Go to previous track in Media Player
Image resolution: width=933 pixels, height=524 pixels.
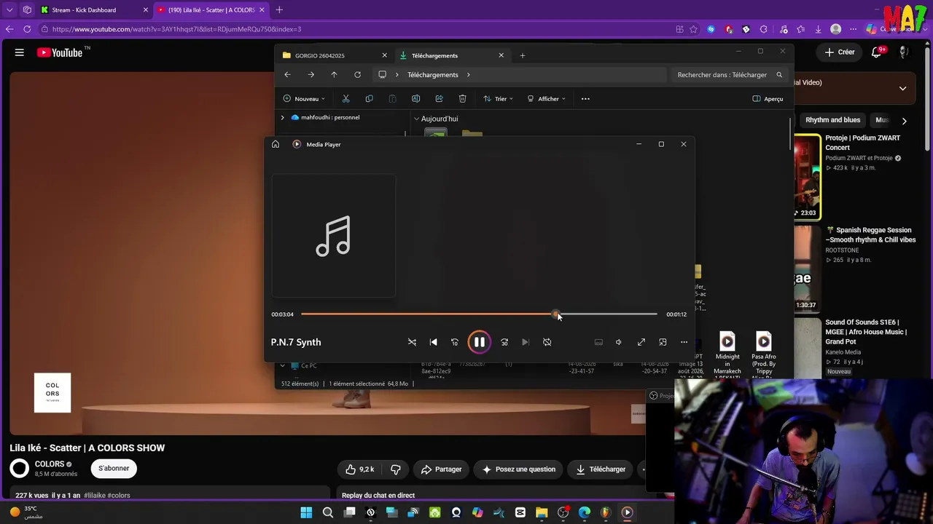pos(434,342)
